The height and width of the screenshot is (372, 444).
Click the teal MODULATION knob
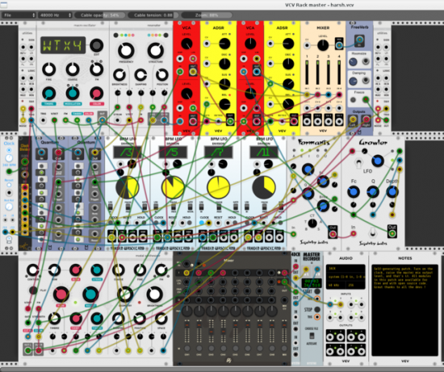pos(73,94)
